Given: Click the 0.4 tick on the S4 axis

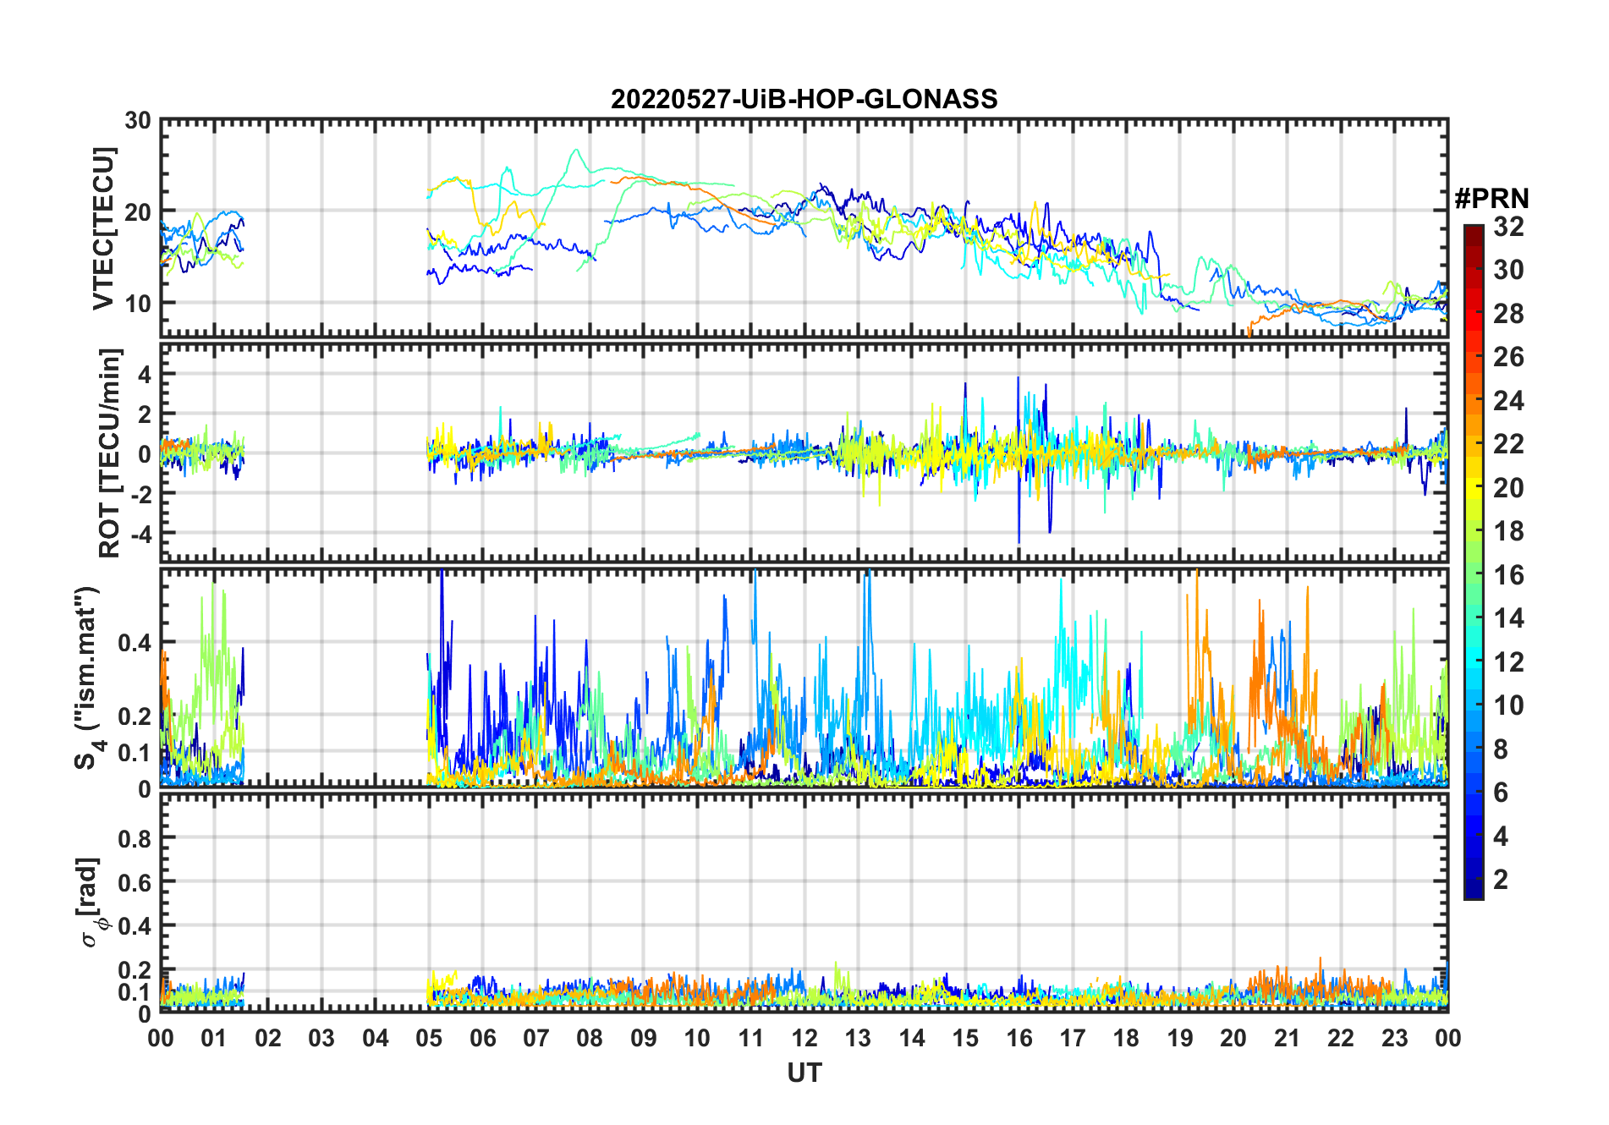Looking at the screenshot, I should point(135,642).
